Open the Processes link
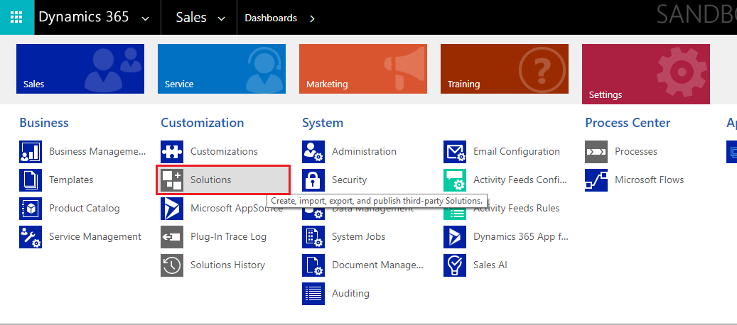The height and width of the screenshot is (325, 737). [635, 152]
